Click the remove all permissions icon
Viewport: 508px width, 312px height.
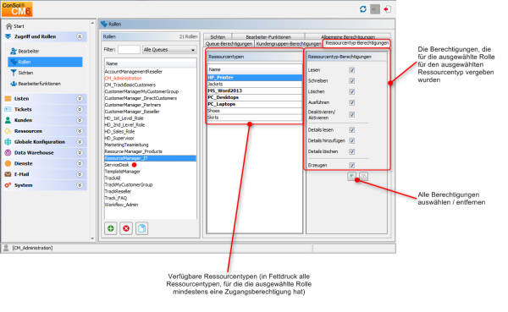point(363,177)
